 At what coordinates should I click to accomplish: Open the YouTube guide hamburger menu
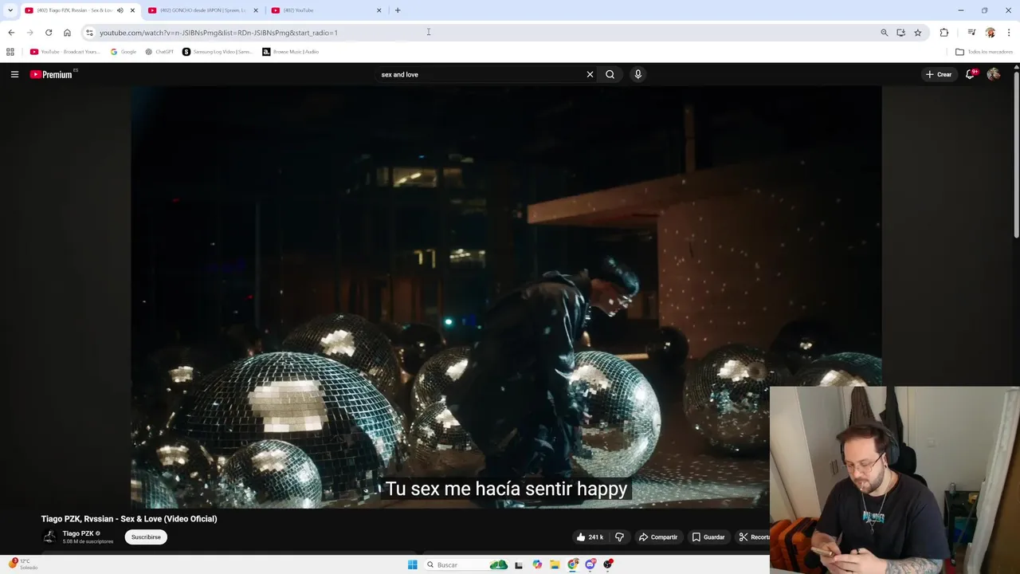pyautogui.click(x=14, y=74)
